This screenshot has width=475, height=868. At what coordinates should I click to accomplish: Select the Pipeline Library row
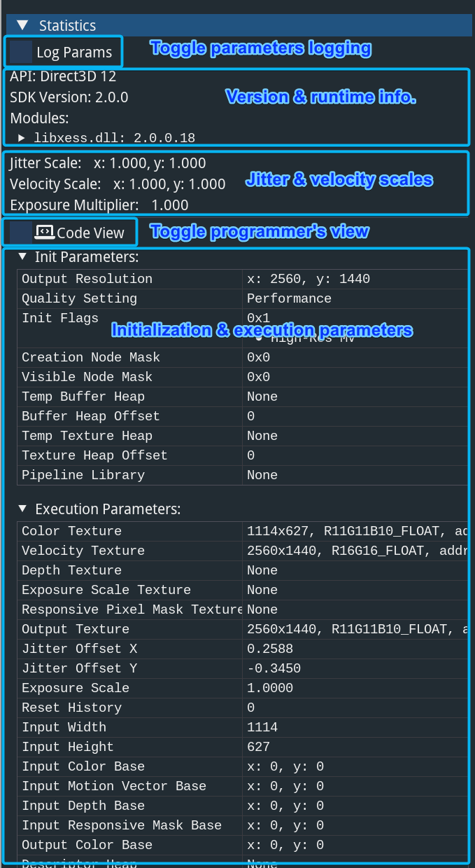83,475
